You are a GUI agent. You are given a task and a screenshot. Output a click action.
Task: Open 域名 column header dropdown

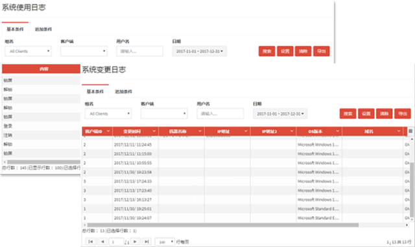[x=399, y=131]
